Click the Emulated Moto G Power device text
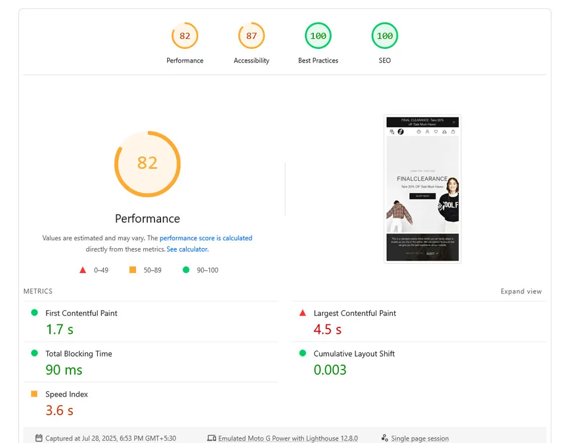The height and width of the screenshot is (443, 565). [x=288, y=438]
